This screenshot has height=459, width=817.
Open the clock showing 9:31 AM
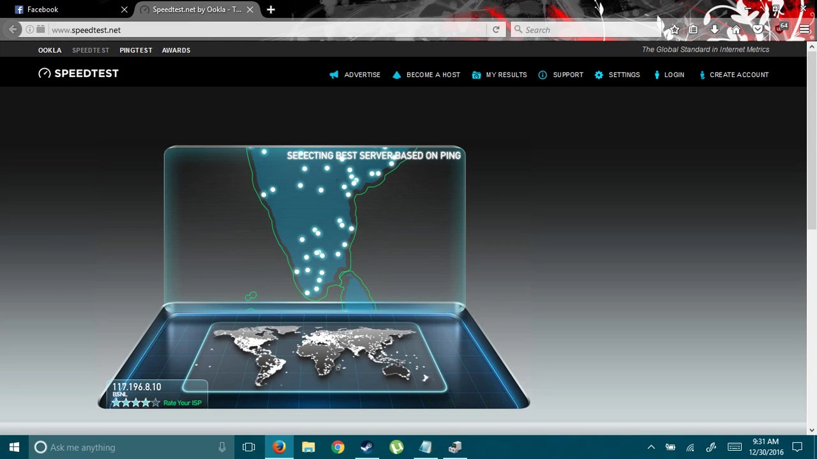pyautogui.click(x=765, y=447)
